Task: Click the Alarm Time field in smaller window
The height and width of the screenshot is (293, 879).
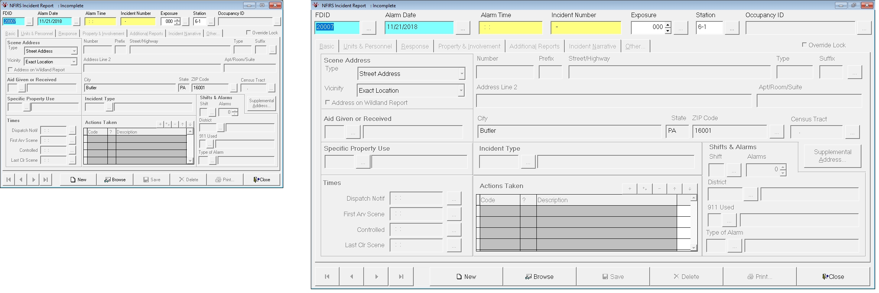Action: tap(100, 22)
